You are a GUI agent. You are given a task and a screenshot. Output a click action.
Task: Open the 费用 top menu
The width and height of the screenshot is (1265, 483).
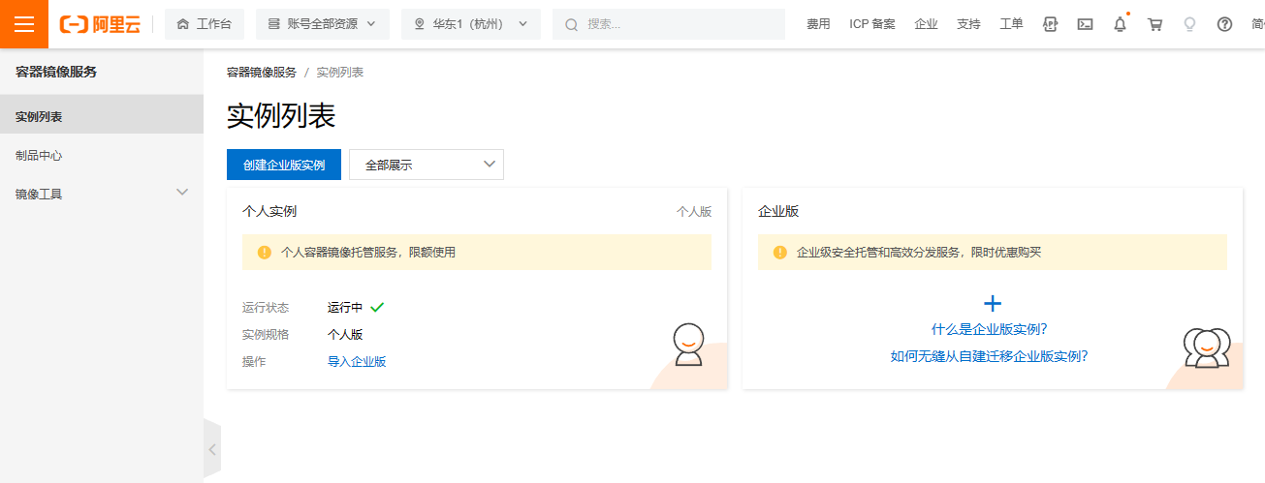(818, 24)
